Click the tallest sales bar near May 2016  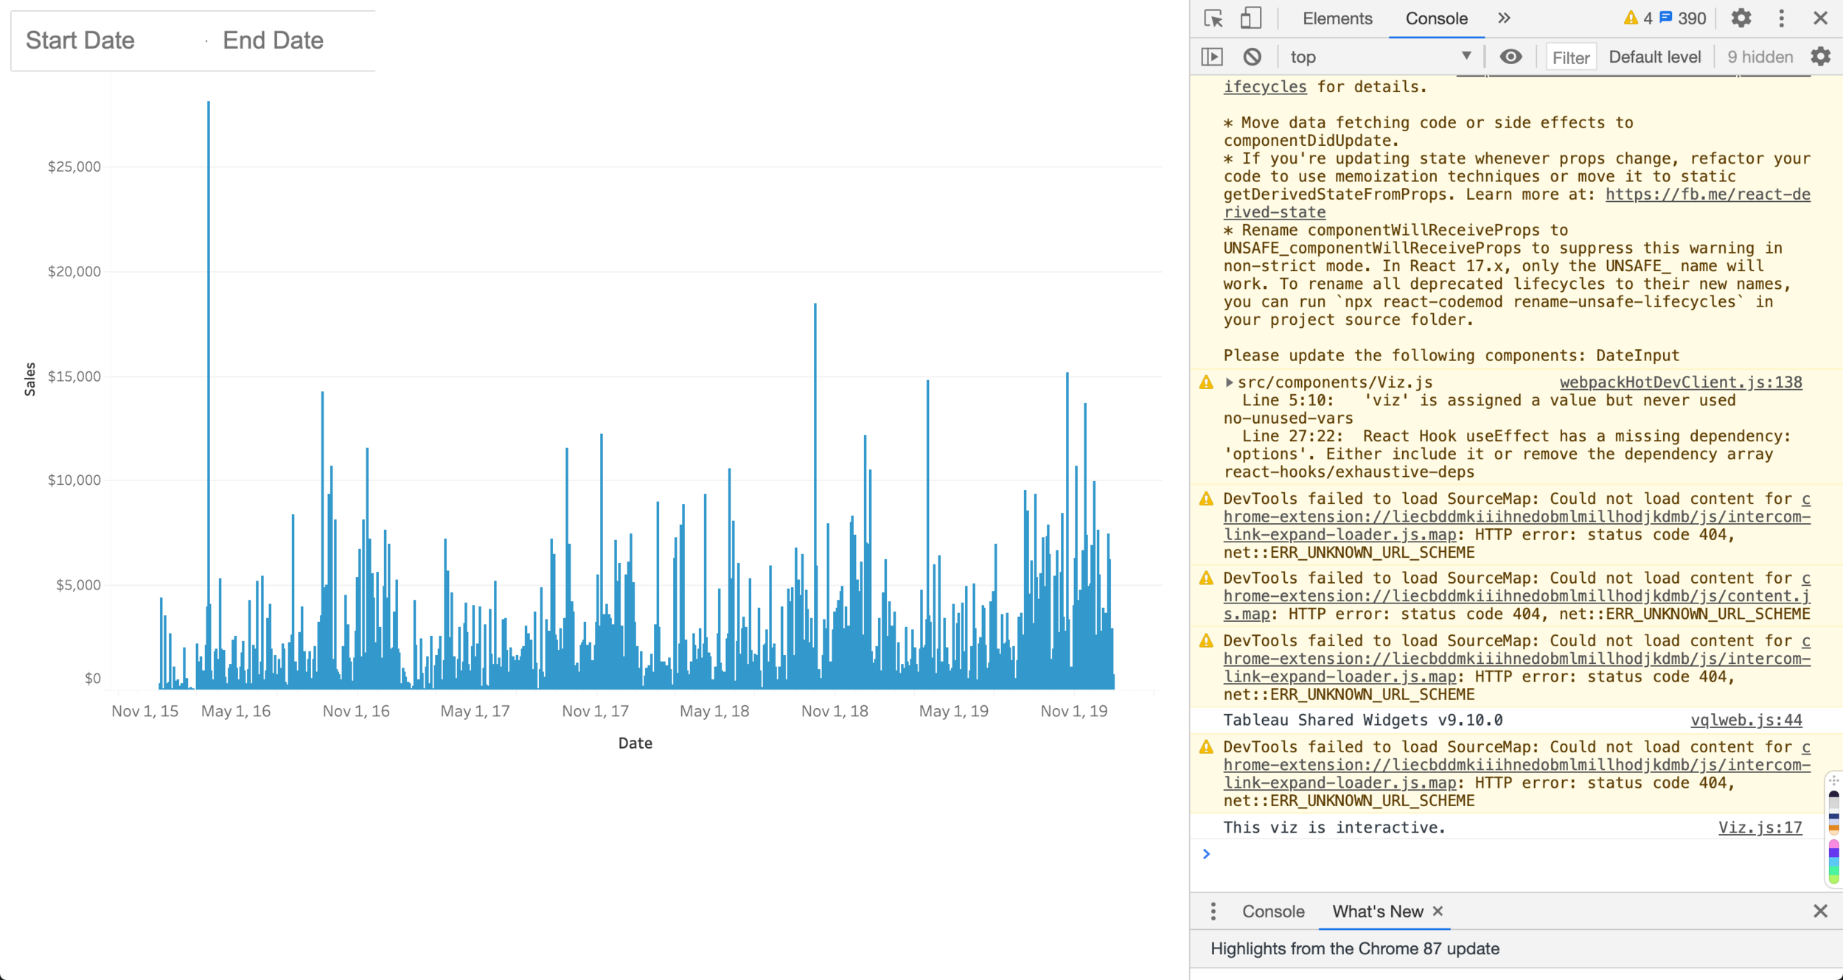click(209, 395)
